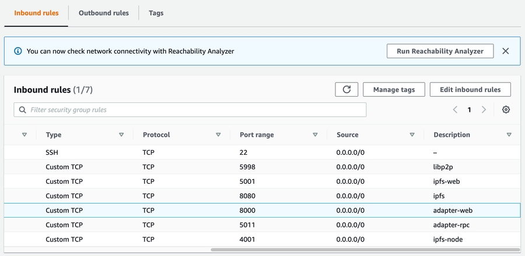The image size is (525, 256).
Task: Dismiss the Reachability Analyzer banner
Action: click(x=506, y=51)
